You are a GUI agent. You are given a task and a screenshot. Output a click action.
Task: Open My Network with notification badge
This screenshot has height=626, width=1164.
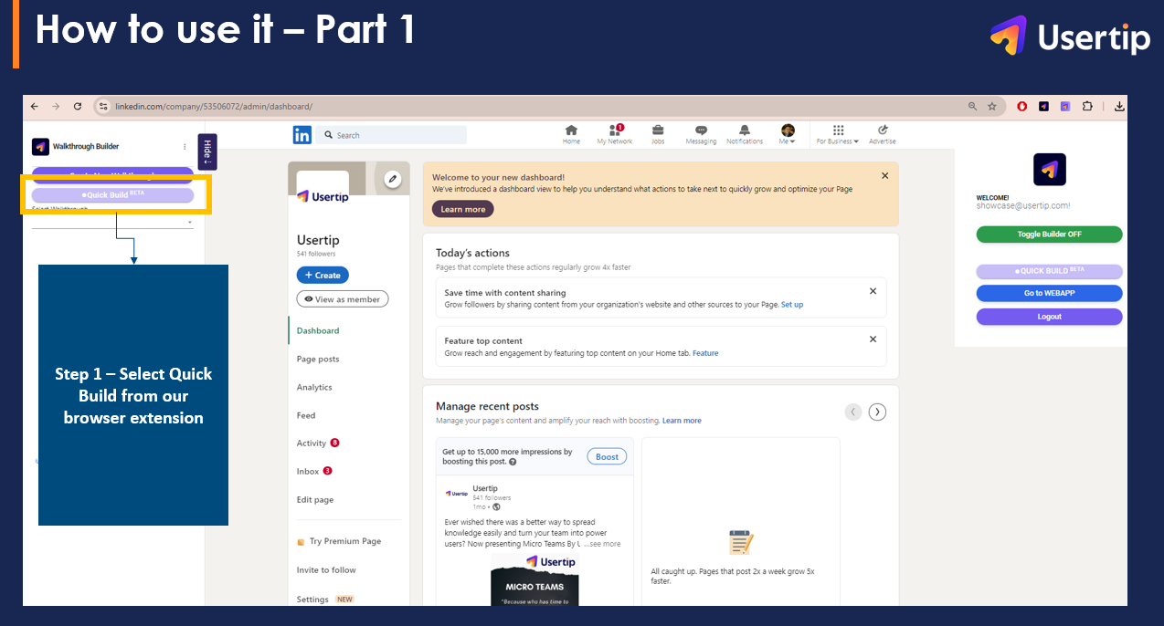click(x=615, y=135)
